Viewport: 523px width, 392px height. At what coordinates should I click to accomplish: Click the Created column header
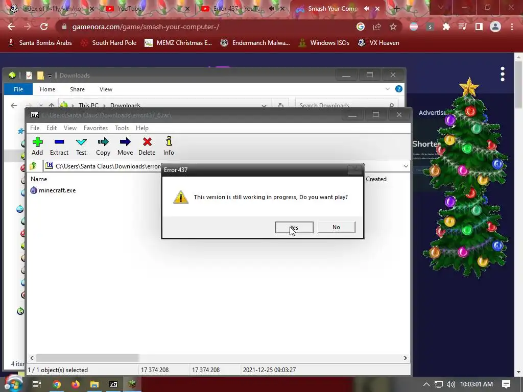click(376, 179)
